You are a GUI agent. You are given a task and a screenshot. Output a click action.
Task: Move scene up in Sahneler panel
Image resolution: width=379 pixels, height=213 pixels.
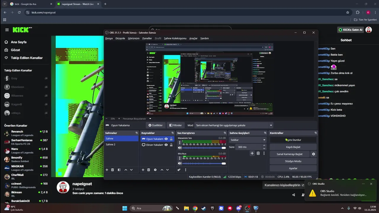126,170
